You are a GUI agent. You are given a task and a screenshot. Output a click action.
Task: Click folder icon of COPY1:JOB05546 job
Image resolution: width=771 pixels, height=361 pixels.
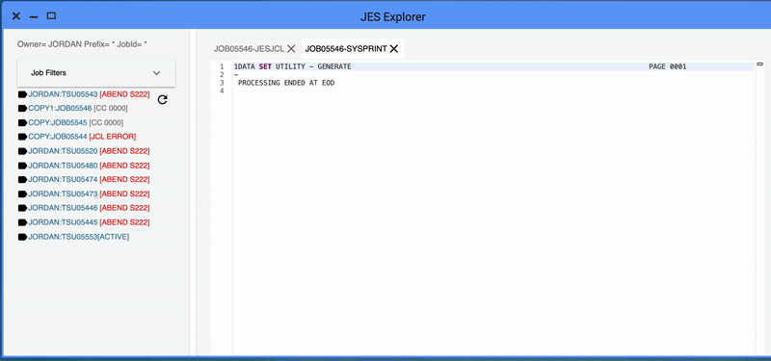pos(22,108)
